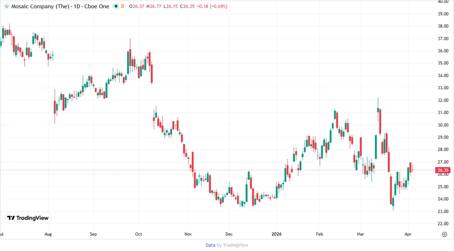The image size is (454, 251).
Task: Click the Mosaic Company (The) title
Action: (40, 6)
